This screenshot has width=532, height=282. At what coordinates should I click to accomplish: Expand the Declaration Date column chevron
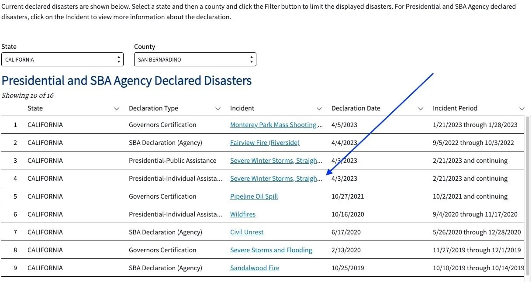coord(421,109)
